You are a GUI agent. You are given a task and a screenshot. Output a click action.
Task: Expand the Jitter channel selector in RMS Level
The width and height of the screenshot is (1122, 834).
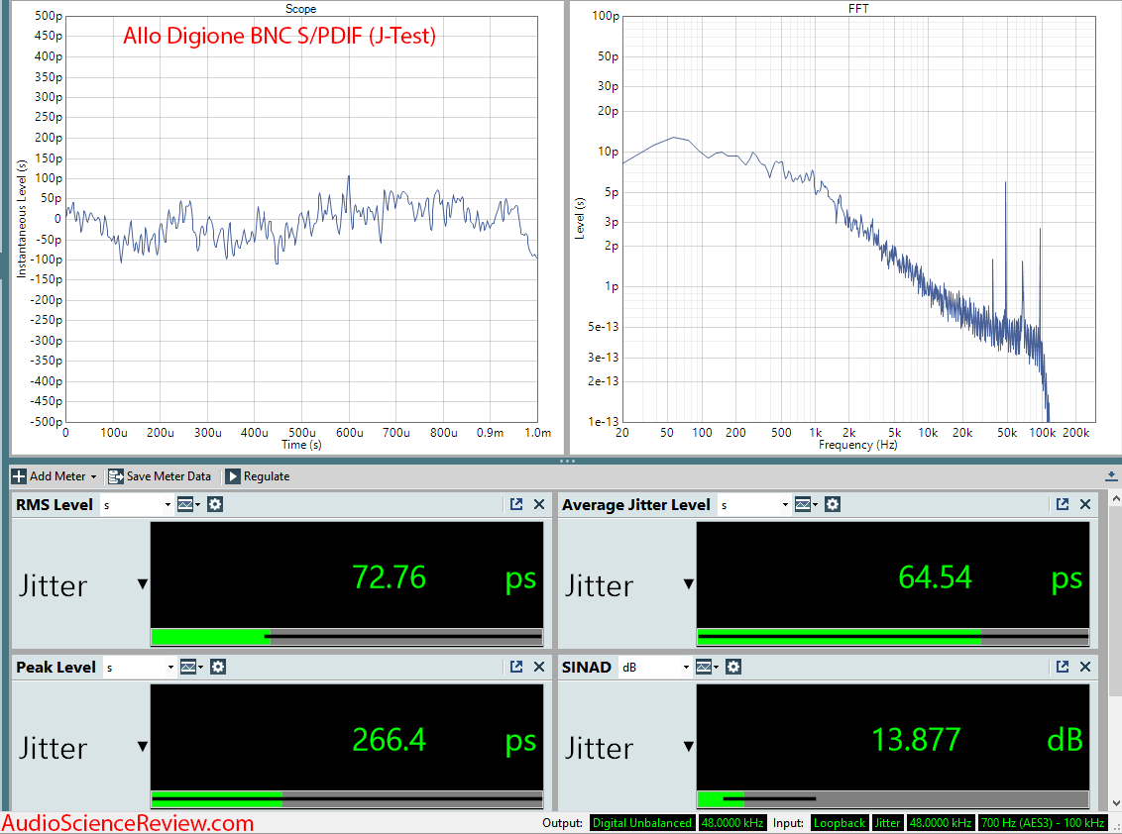(x=143, y=584)
